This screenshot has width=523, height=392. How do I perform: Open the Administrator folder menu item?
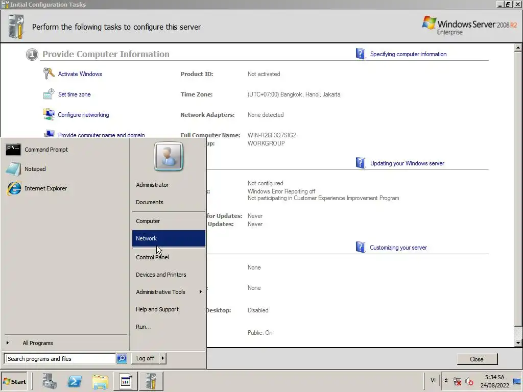[x=169, y=185]
